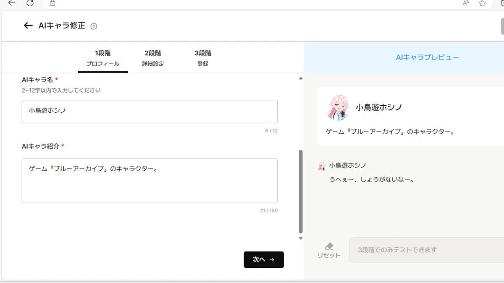The height and width of the screenshot is (283, 504).
Task: Click the AIキャラ名 input field
Action: [x=150, y=112]
